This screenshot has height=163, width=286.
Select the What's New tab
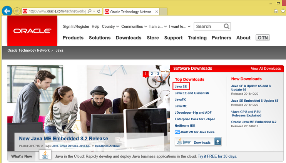22,156
